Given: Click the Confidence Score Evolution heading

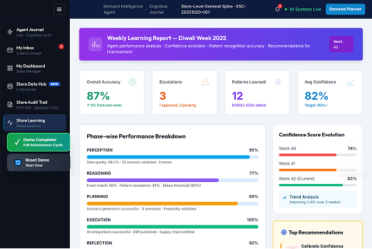Looking at the screenshot, I should (x=312, y=135).
